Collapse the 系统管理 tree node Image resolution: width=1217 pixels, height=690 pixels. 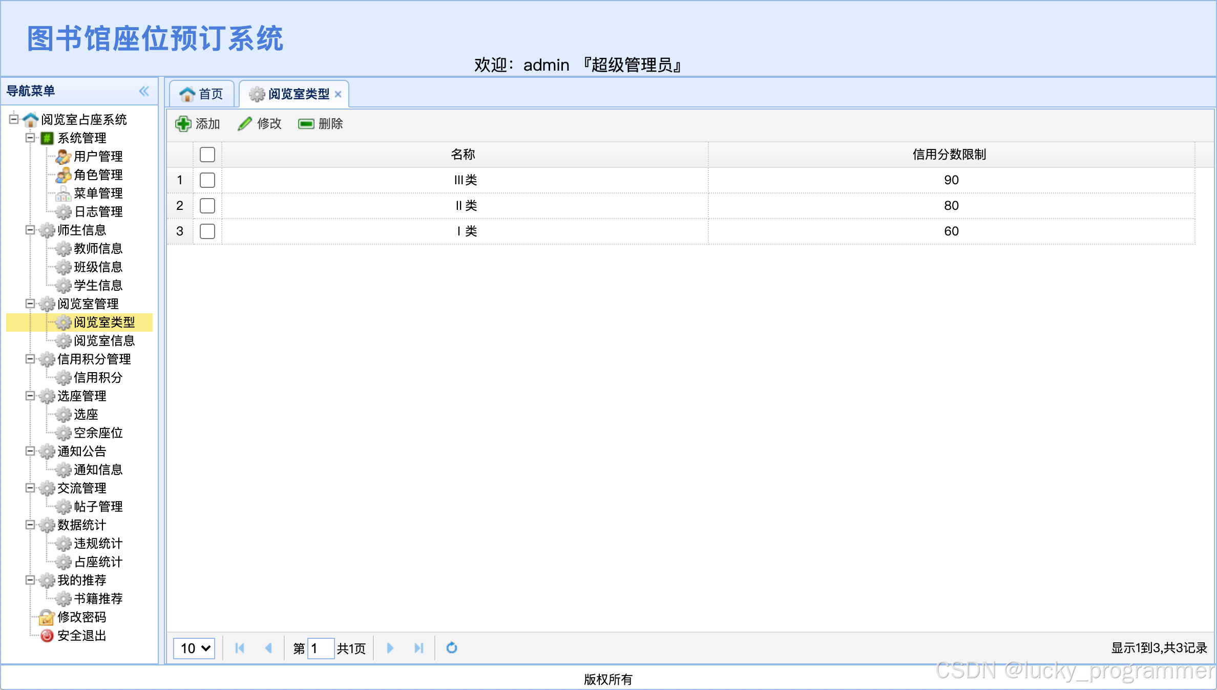pos(30,138)
